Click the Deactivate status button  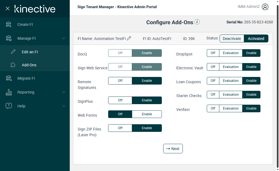pos(232,39)
